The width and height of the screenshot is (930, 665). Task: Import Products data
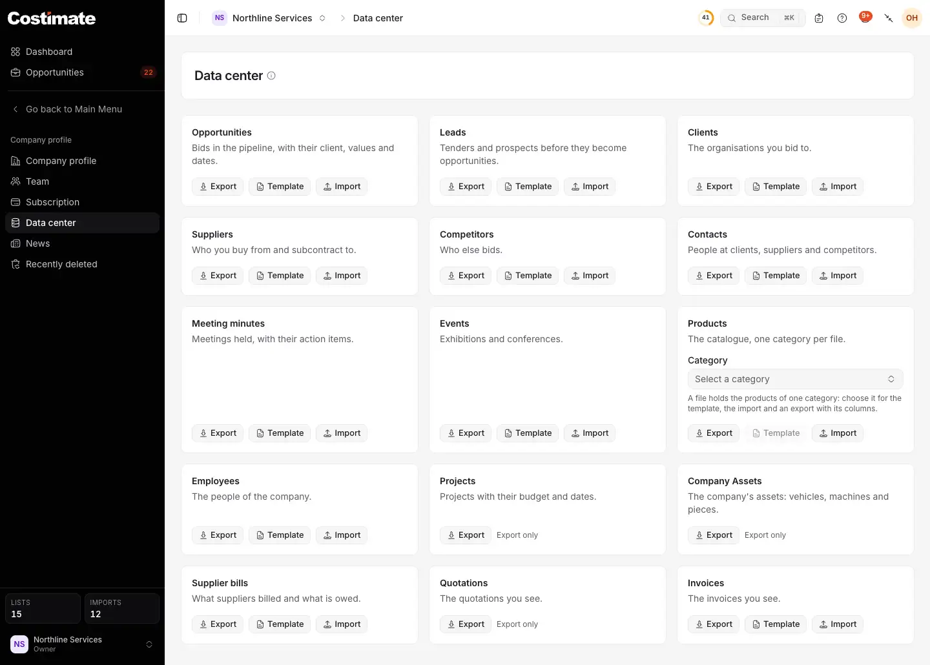pos(838,433)
